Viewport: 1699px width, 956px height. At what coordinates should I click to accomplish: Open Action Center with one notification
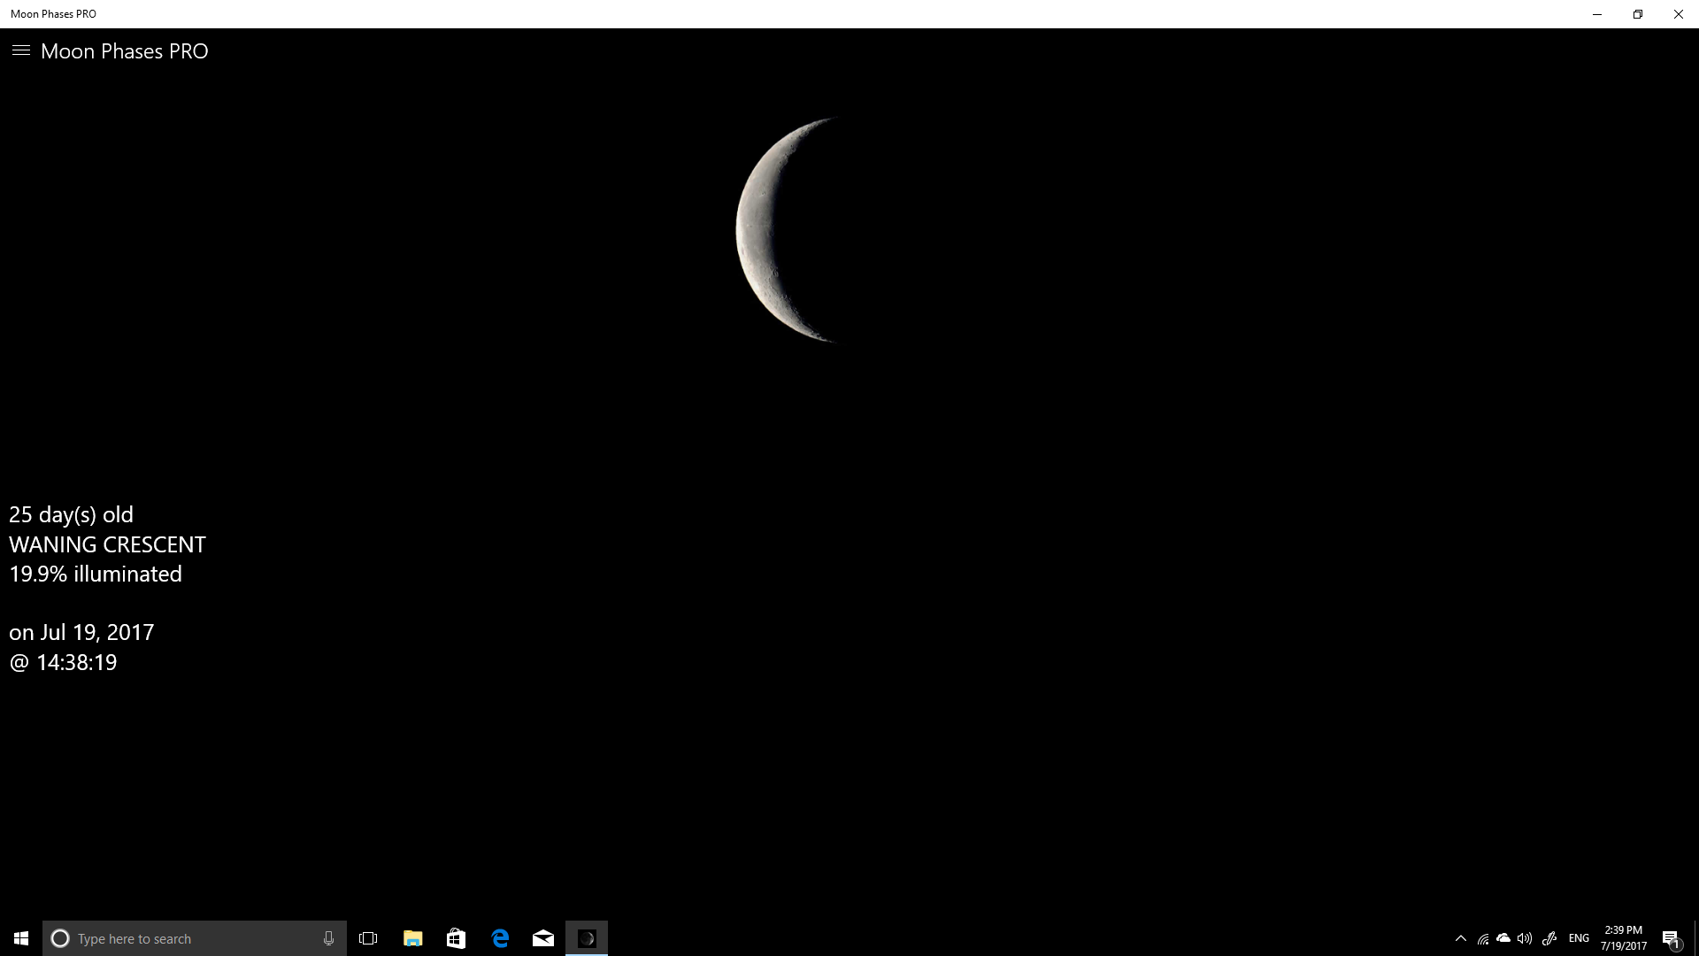click(1672, 937)
